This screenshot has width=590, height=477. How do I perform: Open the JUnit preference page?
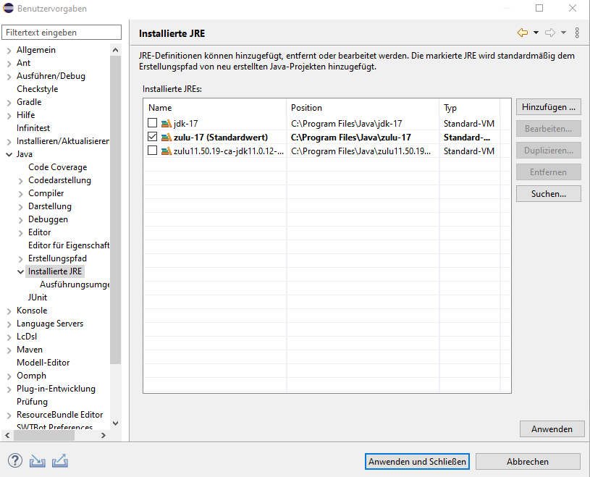(x=38, y=297)
